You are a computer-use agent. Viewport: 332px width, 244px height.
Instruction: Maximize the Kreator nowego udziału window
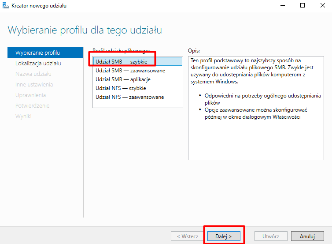pyautogui.click(x=302, y=6)
